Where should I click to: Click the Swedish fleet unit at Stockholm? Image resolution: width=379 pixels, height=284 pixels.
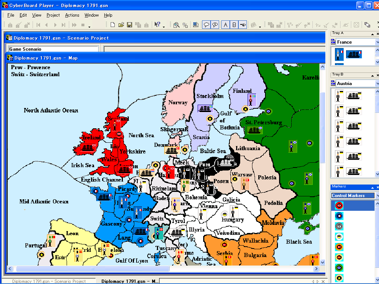(x=205, y=108)
